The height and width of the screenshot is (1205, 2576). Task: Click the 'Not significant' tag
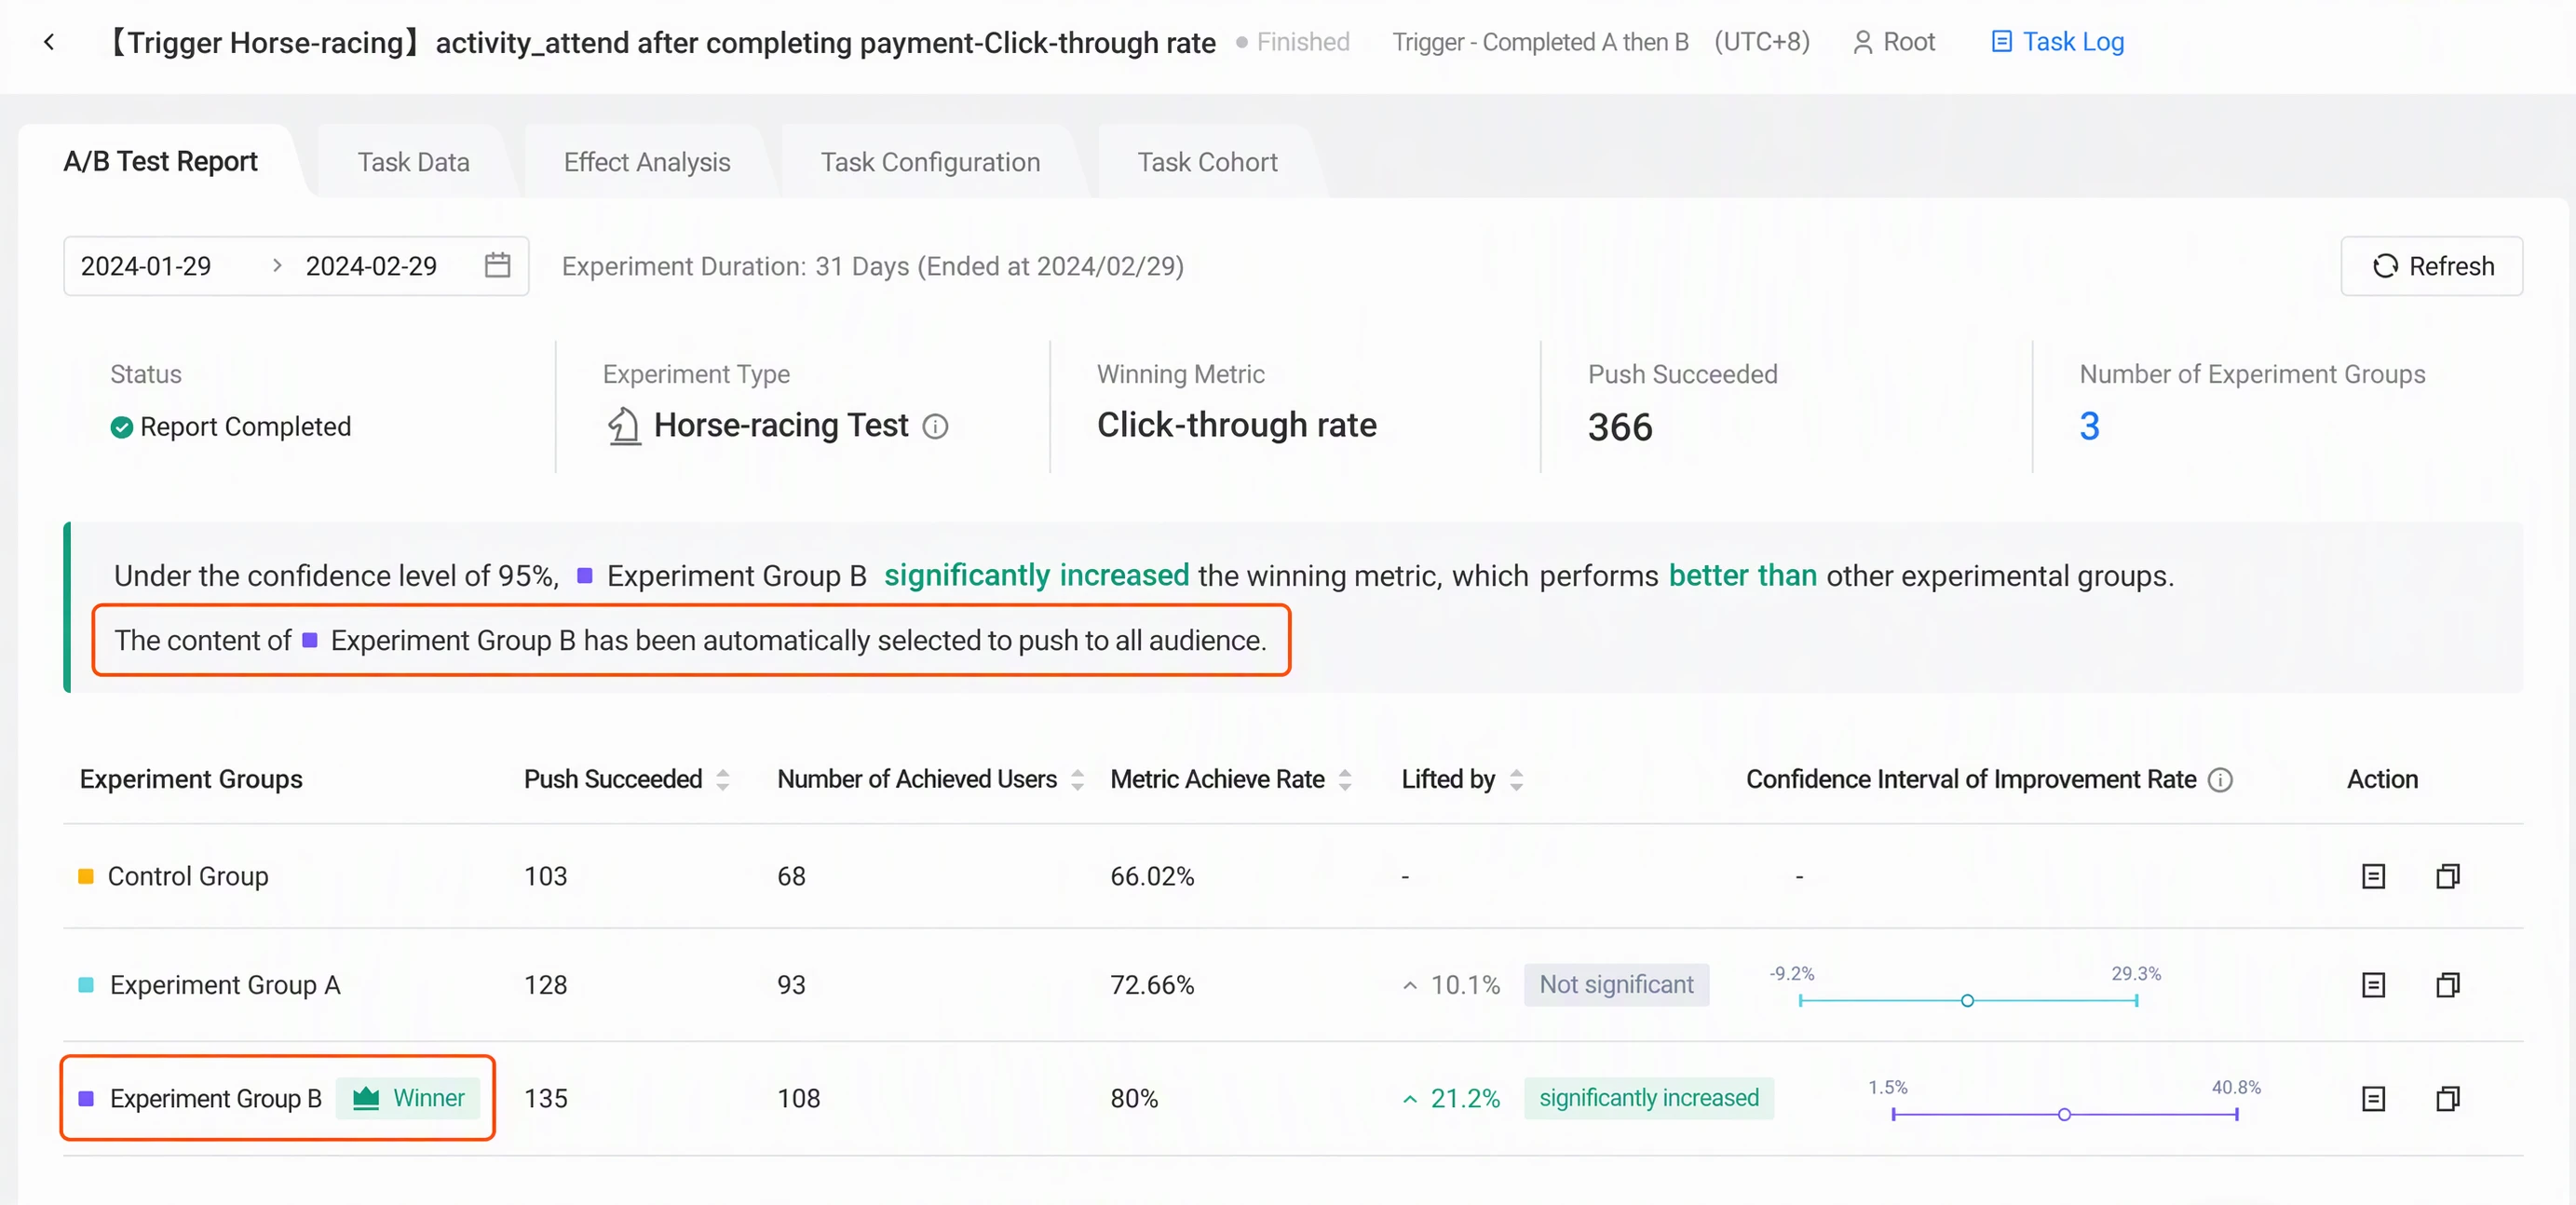point(1616,985)
